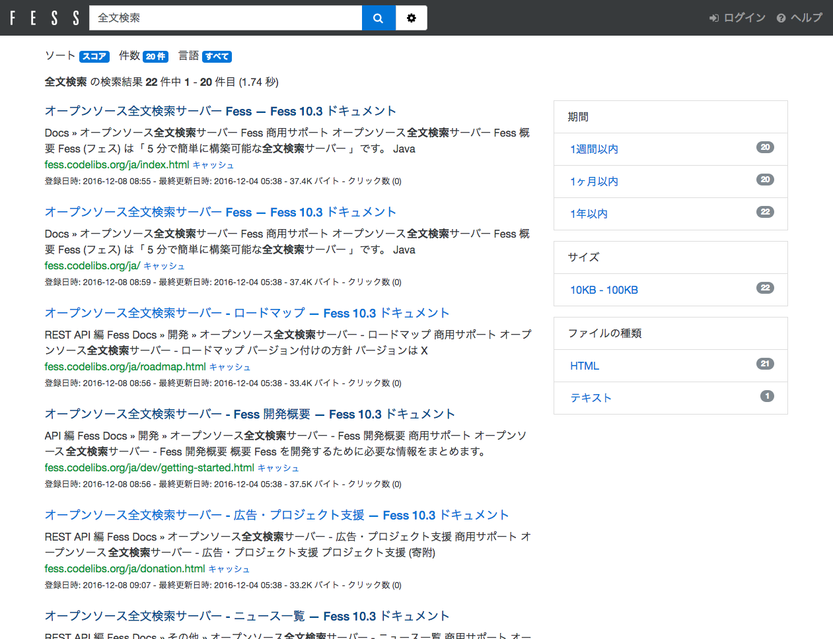Open search options gear icon
The width and height of the screenshot is (833, 639).
pyautogui.click(x=412, y=18)
